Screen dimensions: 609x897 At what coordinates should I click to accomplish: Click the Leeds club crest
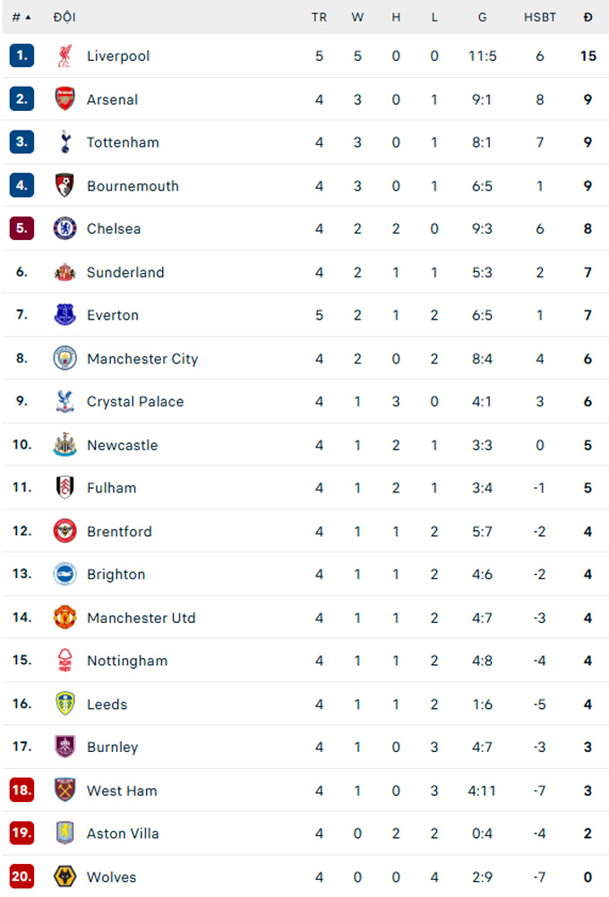64,704
